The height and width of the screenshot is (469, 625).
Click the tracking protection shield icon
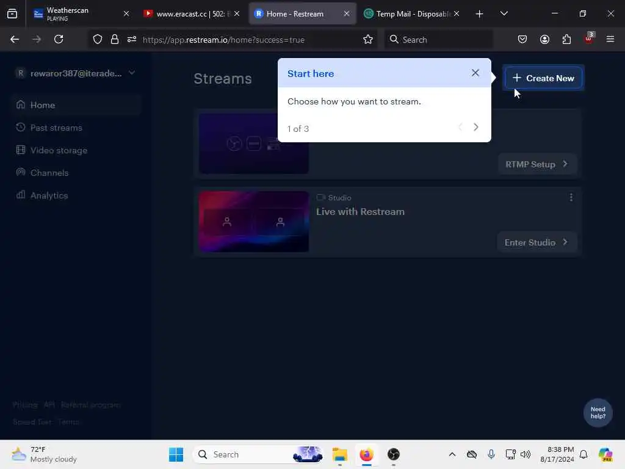[x=98, y=39]
